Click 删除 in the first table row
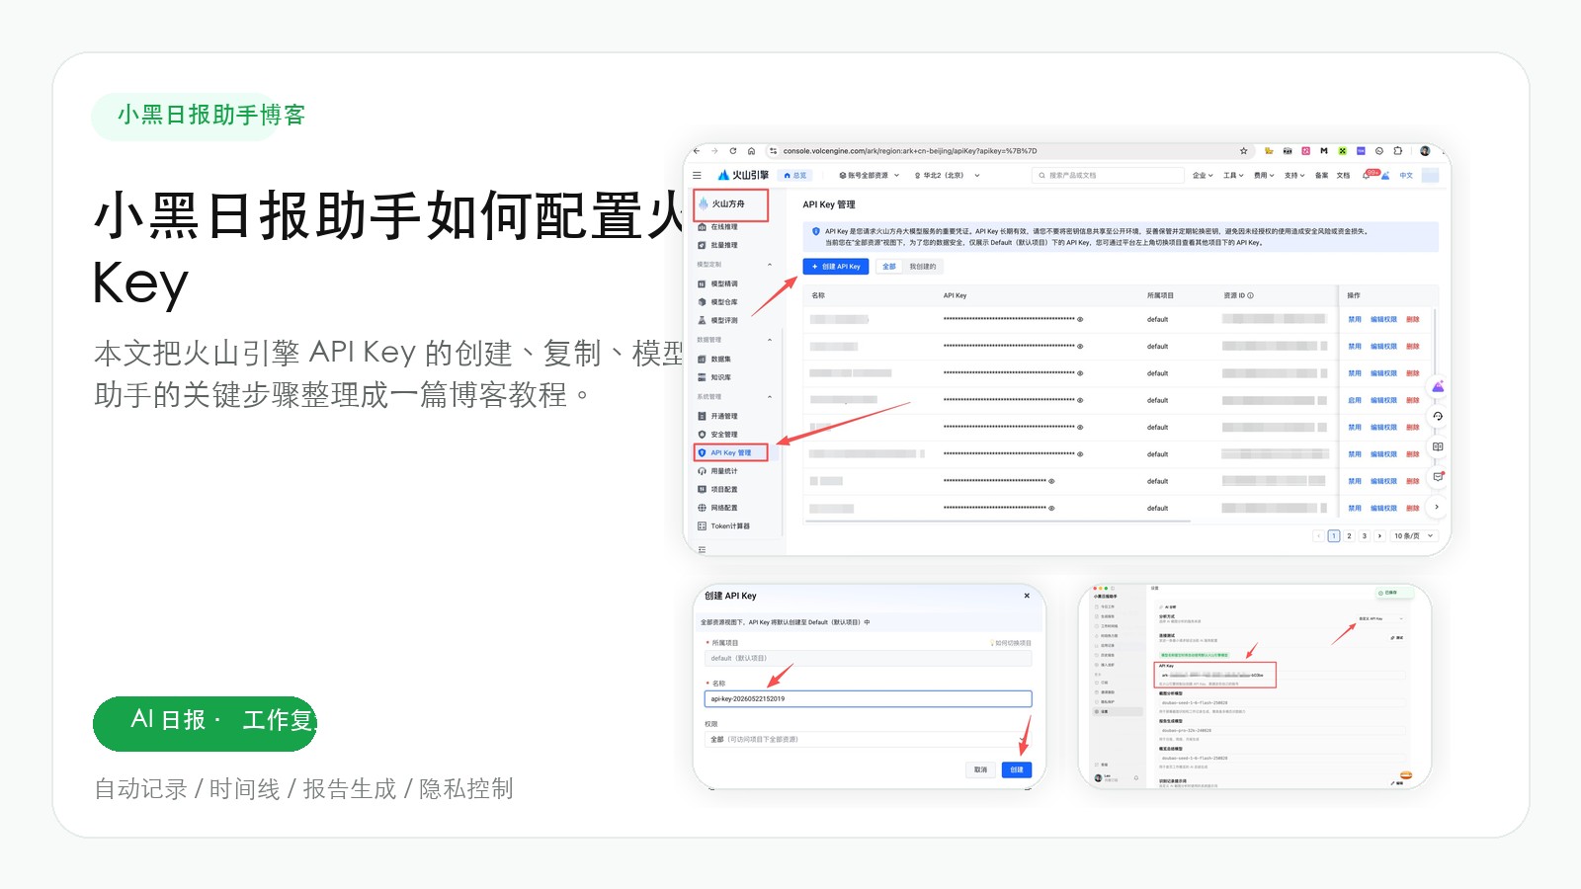The width and height of the screenshot is (1581, 889). click(x=1413, y=320)
